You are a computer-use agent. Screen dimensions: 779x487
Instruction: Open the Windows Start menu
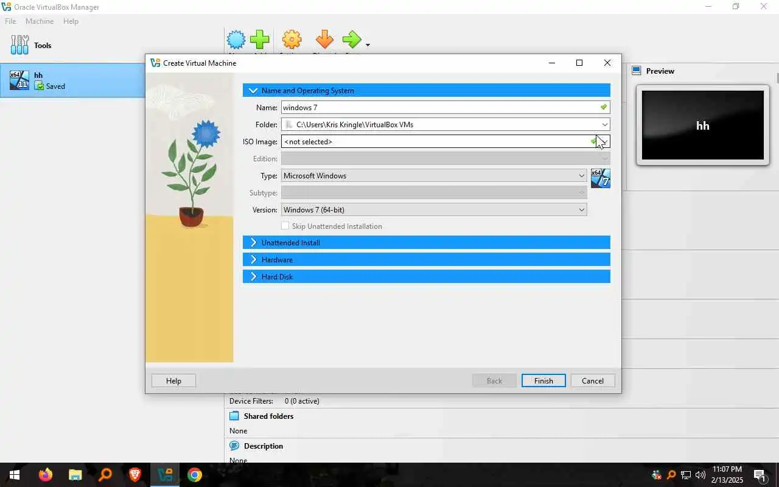[x=15, y=475]
